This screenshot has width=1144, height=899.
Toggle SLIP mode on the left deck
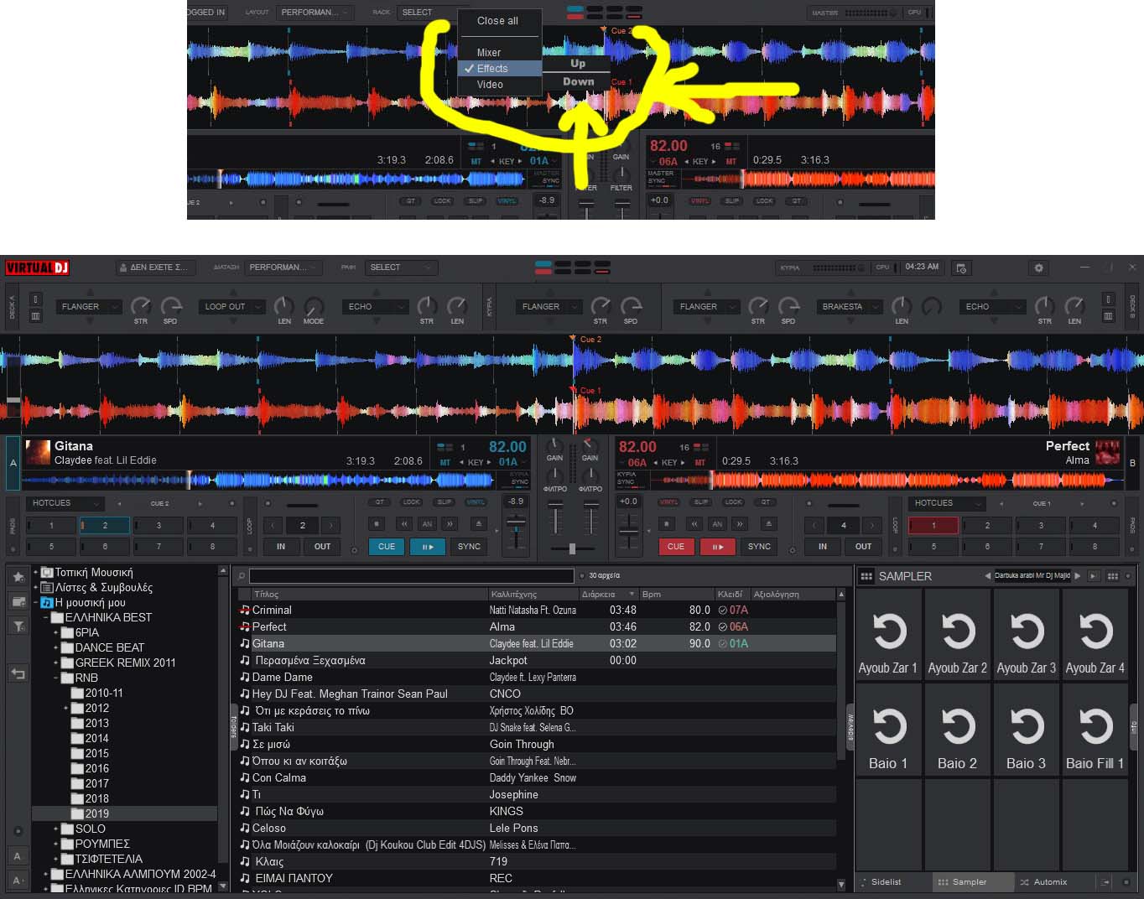[x=444, y=502]
